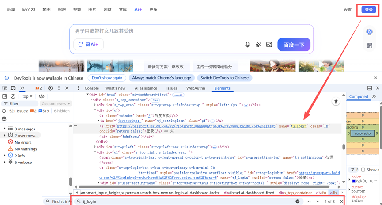Open the Custom levels dropdown
This screenshot has width=382, height=205.
56,103
